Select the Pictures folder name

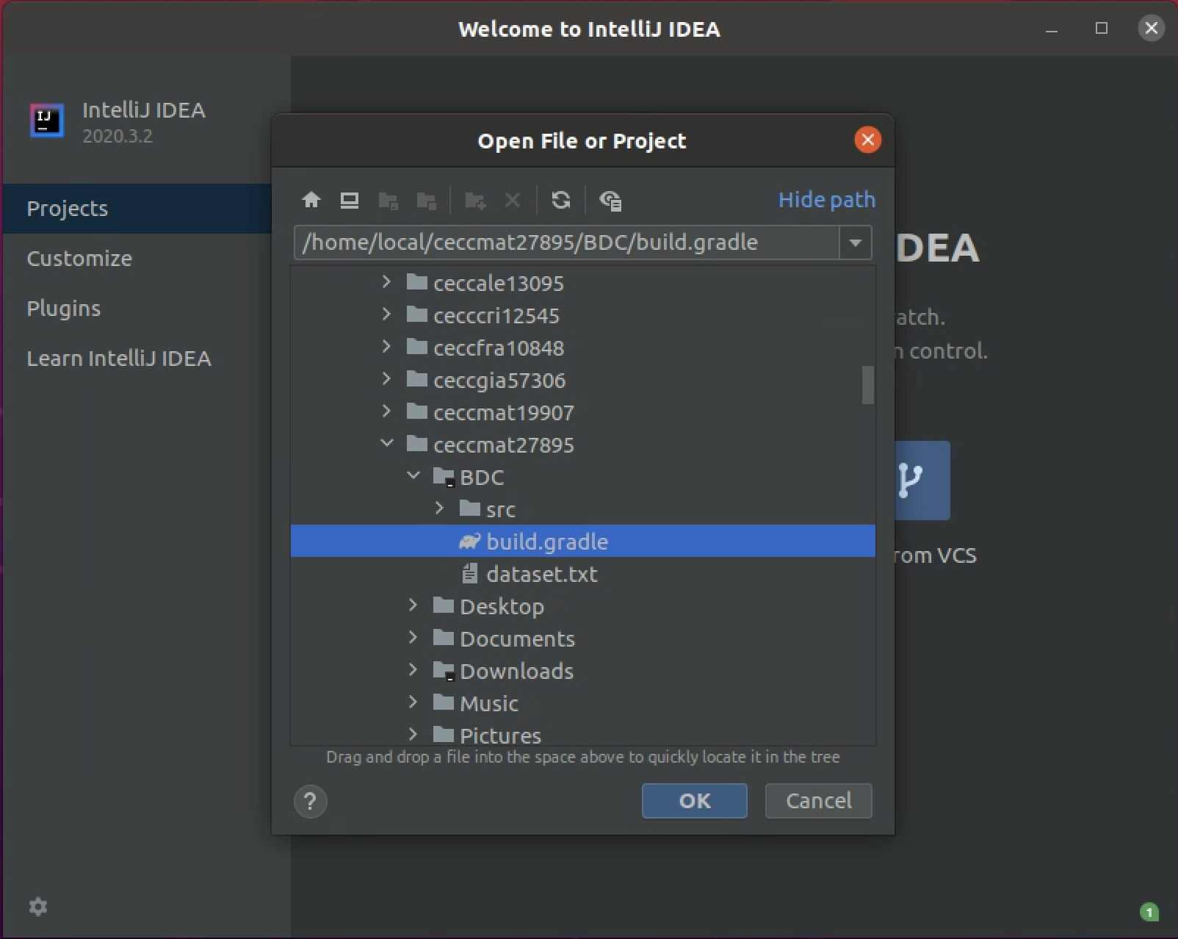pyautogui.click(x=501, y=735)
